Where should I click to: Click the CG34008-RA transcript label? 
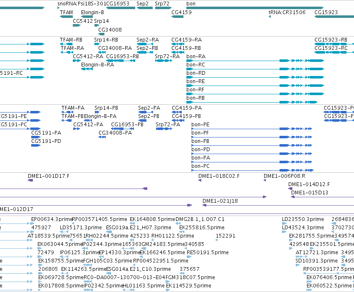(115, 48)
